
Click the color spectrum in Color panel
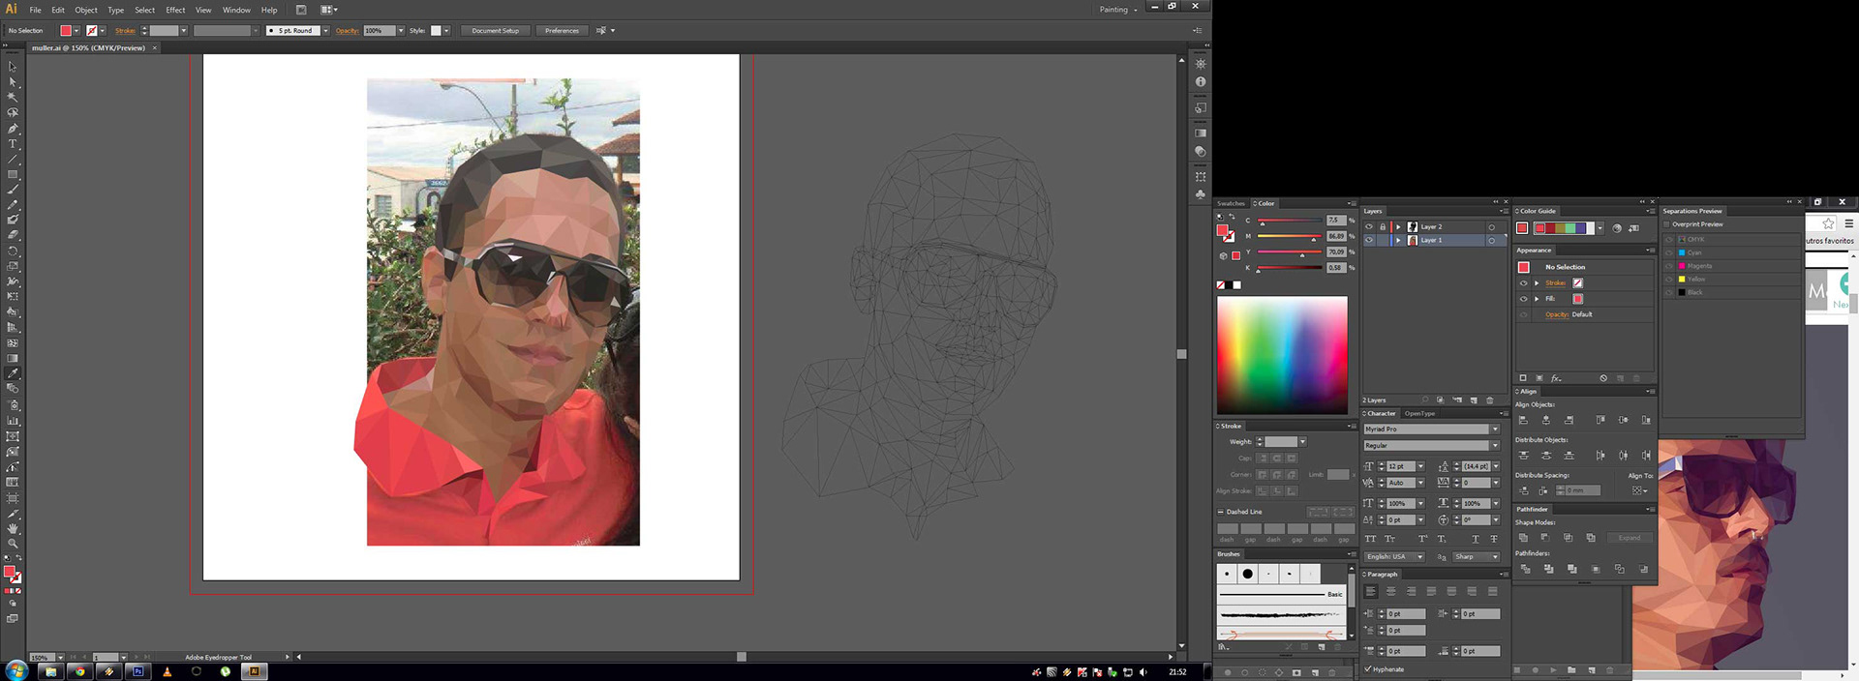click(1282, 355)
